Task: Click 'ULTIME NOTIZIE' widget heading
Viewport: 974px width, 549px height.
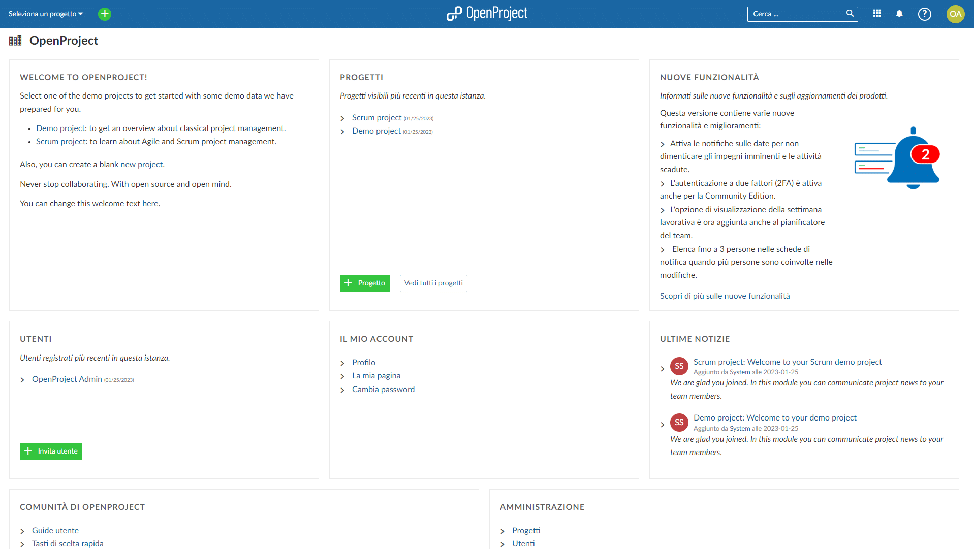Action: point(695,339)
